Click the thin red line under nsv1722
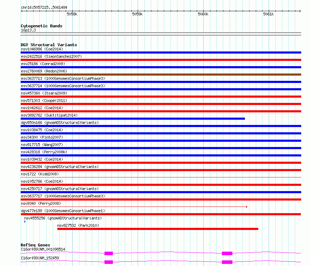Viewport: 311px width, 266px height. coord(161,177)
